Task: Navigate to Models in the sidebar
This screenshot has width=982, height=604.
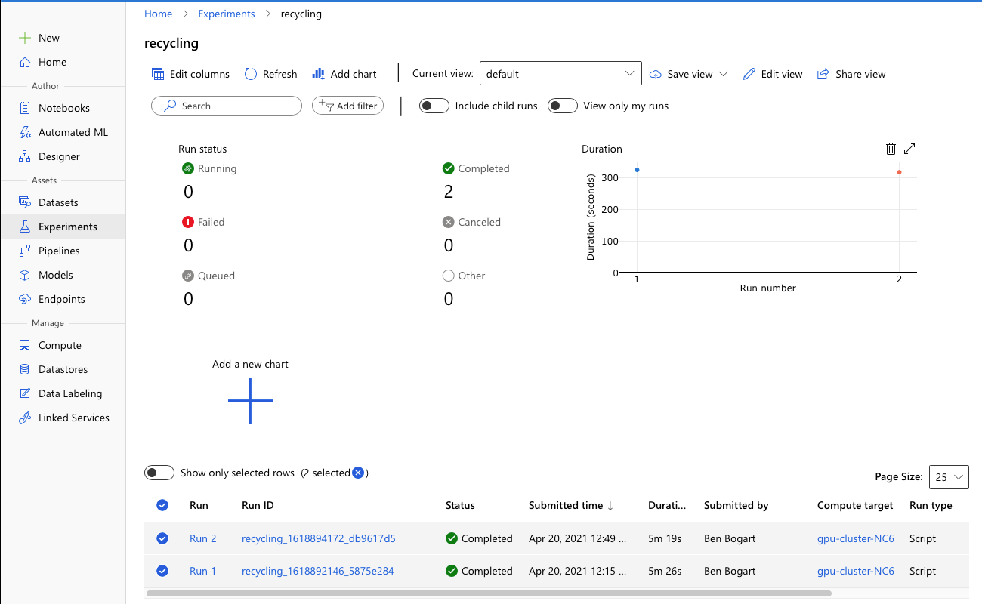Action: pyautogui.click(x=56, y=275)
